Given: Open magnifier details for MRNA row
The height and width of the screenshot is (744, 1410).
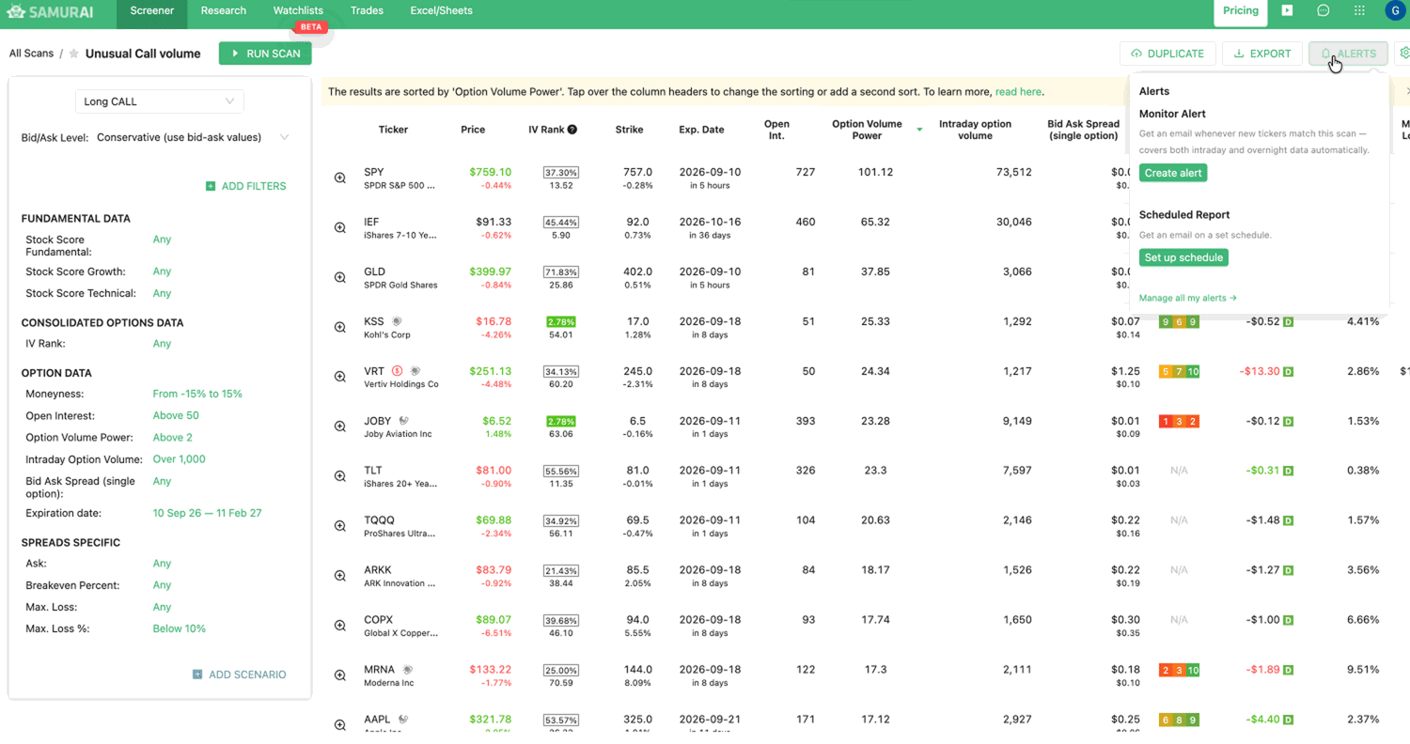Looking at the screenshot, I should click(340, 675).
